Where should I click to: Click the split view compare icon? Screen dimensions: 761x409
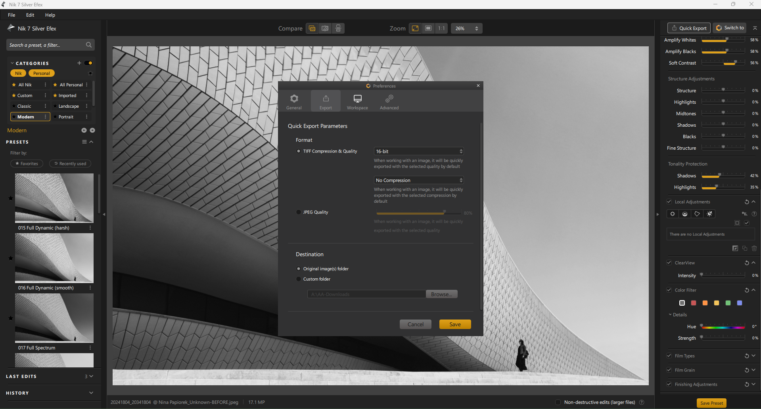[325, 29]
